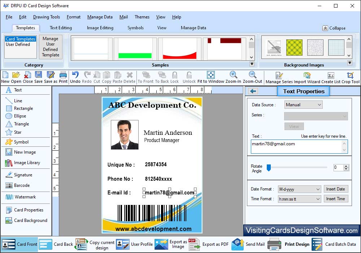Click the Delete toolbar icon
Screen dimensions: 361x253
pyautogui.click(x=129, y=77)
